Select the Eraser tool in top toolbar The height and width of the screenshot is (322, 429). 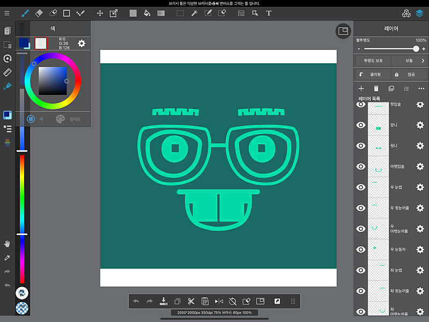[x=39, y=13]
